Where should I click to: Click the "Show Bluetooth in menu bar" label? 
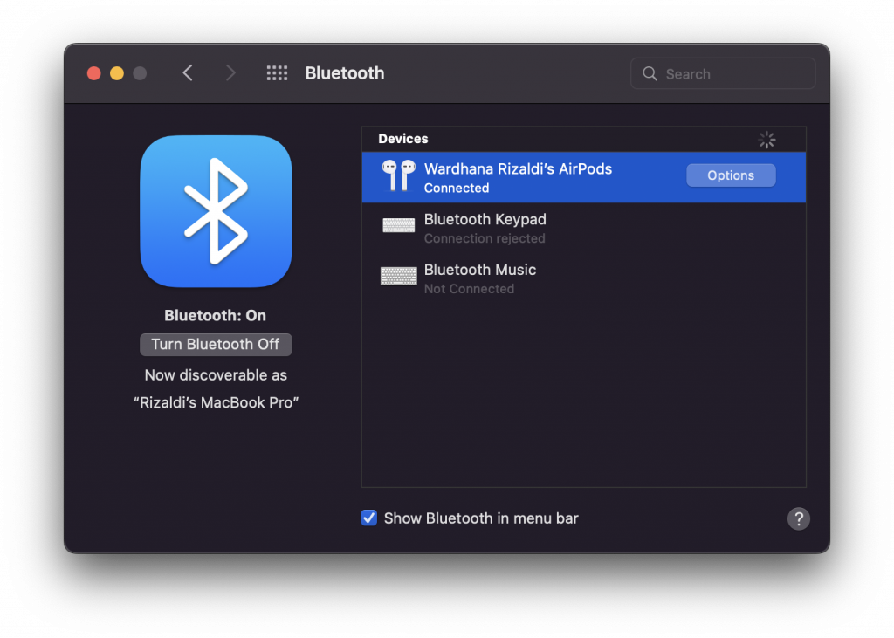click(481, 518)
